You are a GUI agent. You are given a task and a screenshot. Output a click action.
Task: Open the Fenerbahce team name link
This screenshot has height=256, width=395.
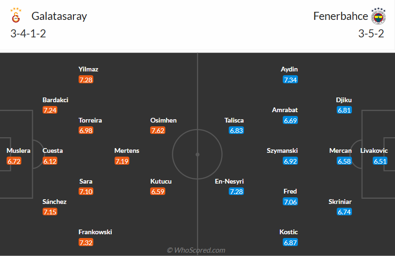point(341,16)
